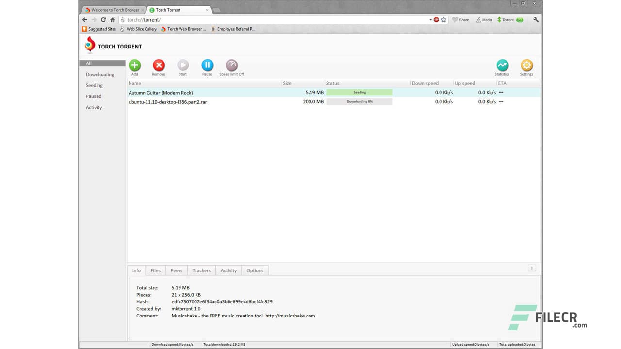
Task: Bookmark the page with the star
Action: 443,20
